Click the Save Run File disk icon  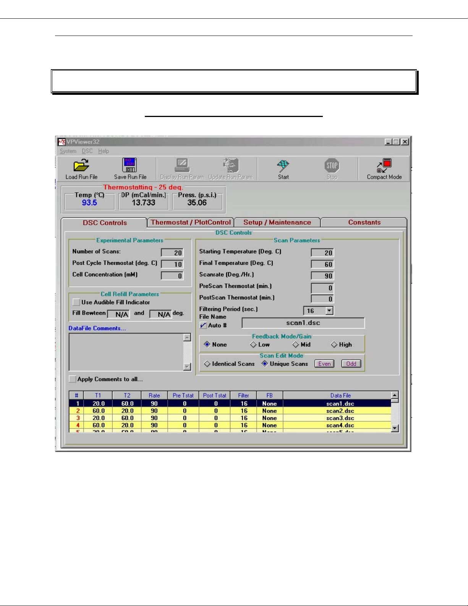coord(130,165)
